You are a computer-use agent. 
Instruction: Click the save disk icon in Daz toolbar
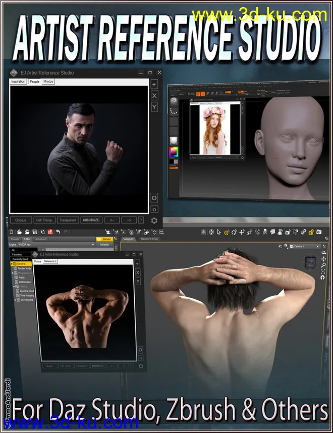[x=34, y=232]
